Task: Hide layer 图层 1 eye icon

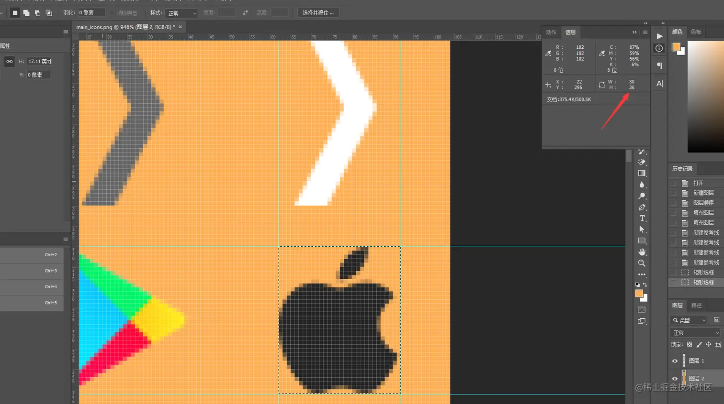Action: click(675, 361)
